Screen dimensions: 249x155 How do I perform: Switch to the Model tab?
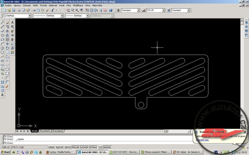(34, 131)
